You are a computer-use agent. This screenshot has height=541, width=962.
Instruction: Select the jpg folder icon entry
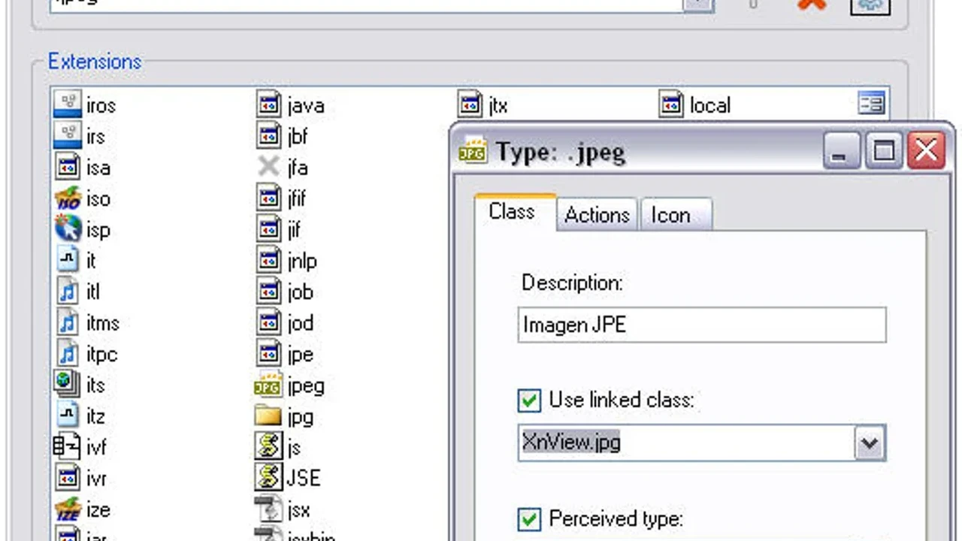[x=268, y=416]
